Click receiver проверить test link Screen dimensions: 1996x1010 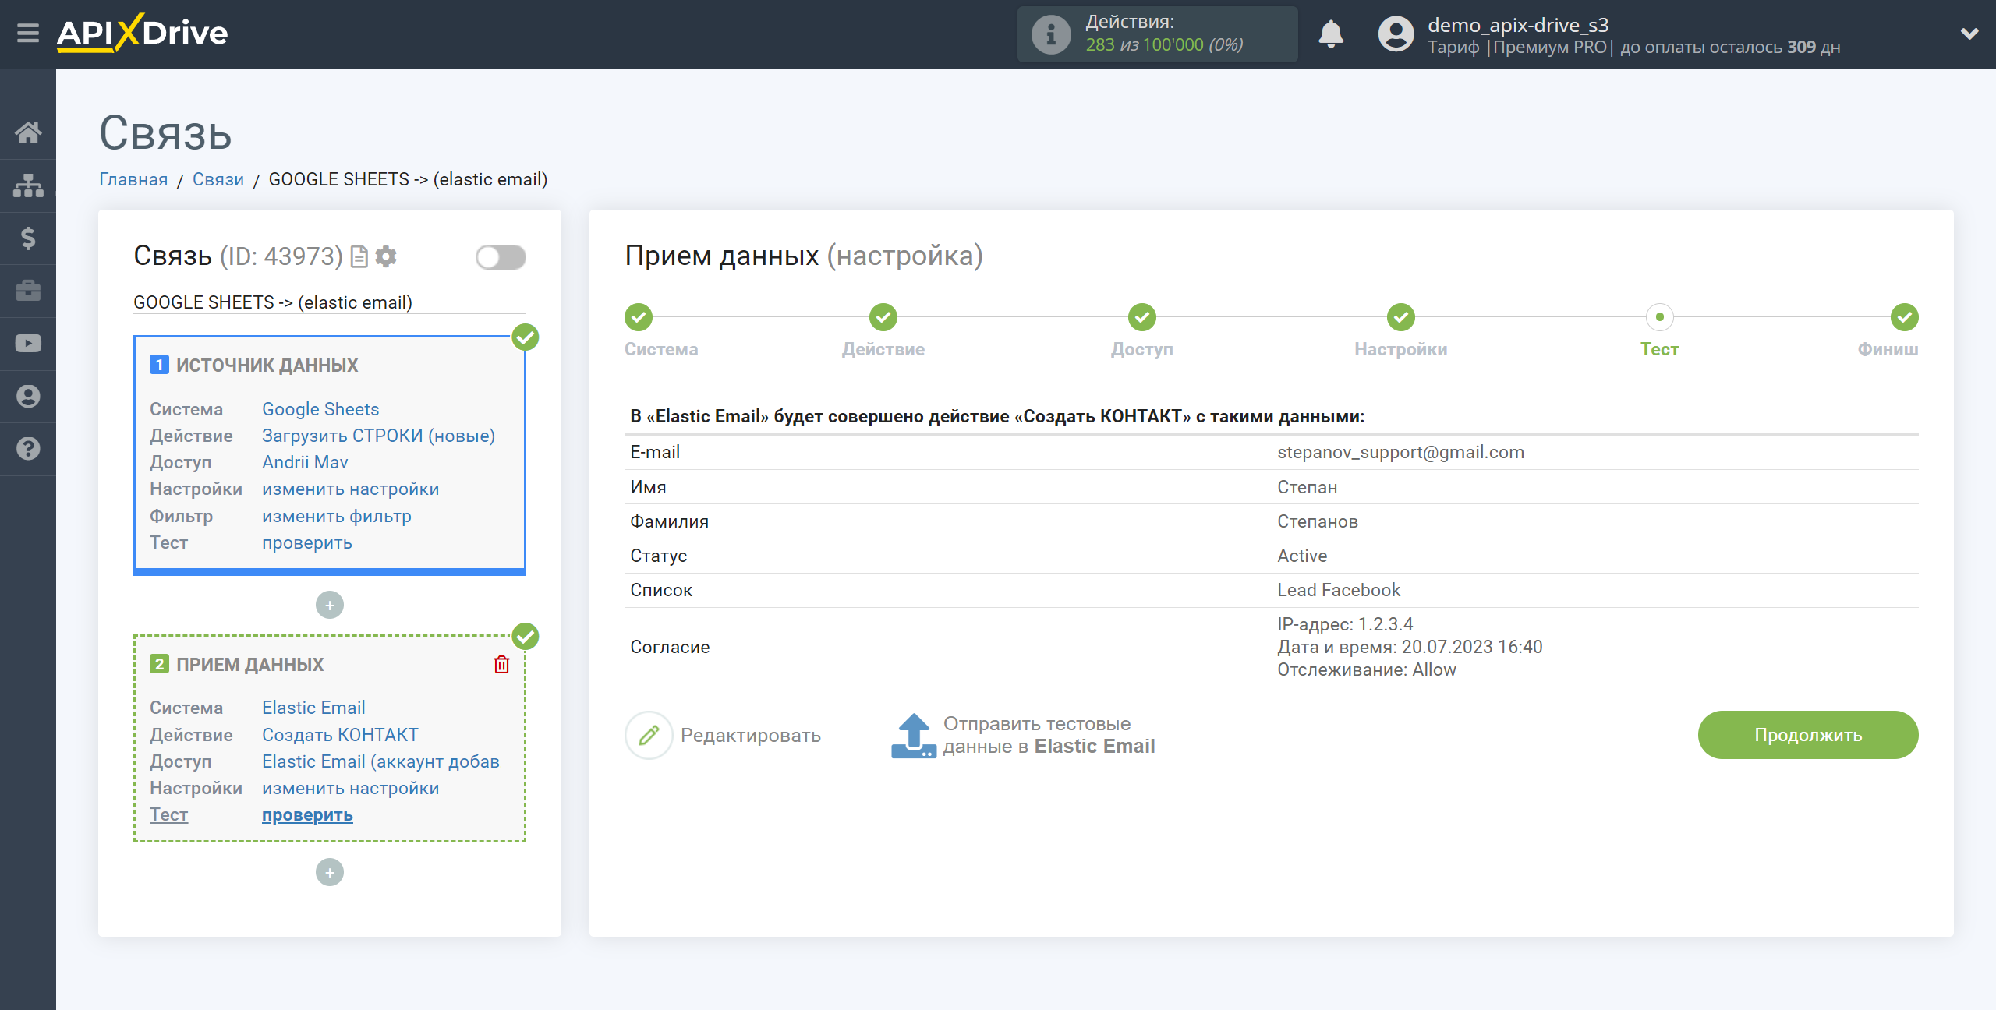[307, 814]
